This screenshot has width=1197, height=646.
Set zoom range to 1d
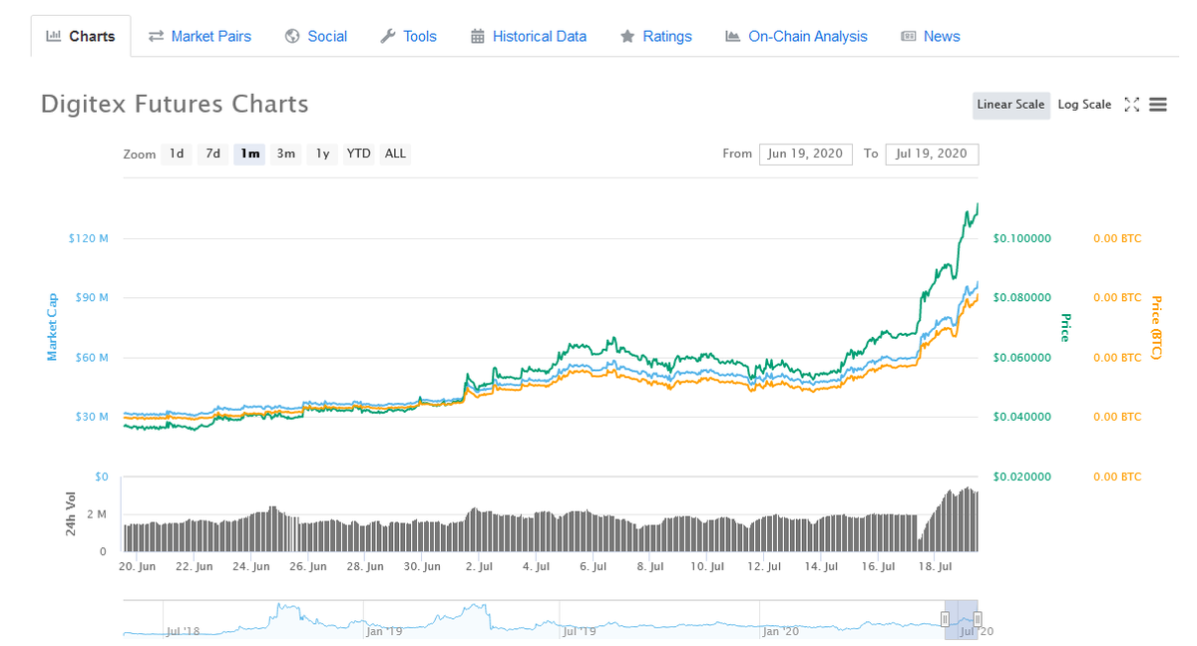point(177,154)
